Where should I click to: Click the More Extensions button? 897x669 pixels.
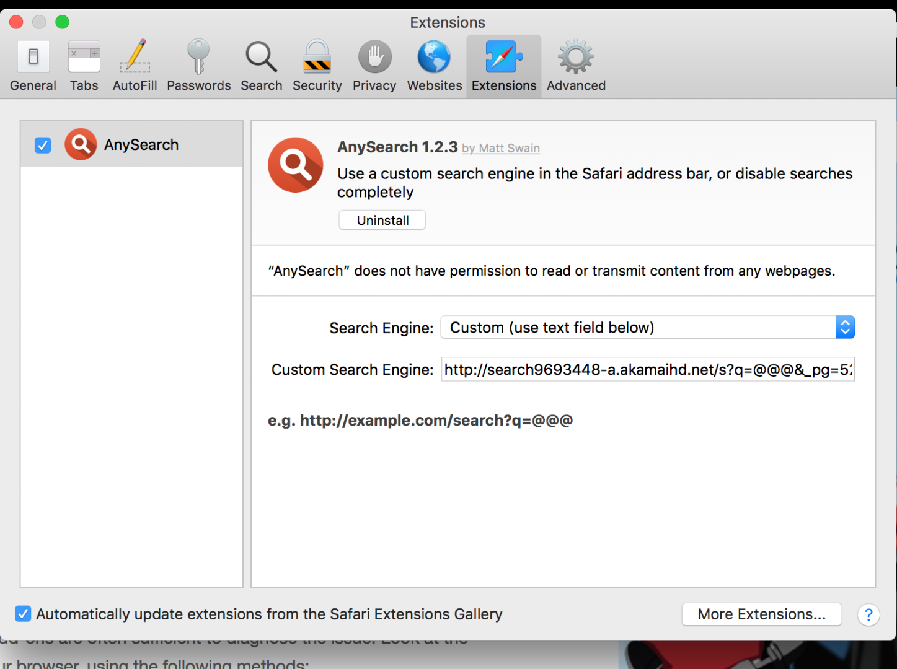762,614
